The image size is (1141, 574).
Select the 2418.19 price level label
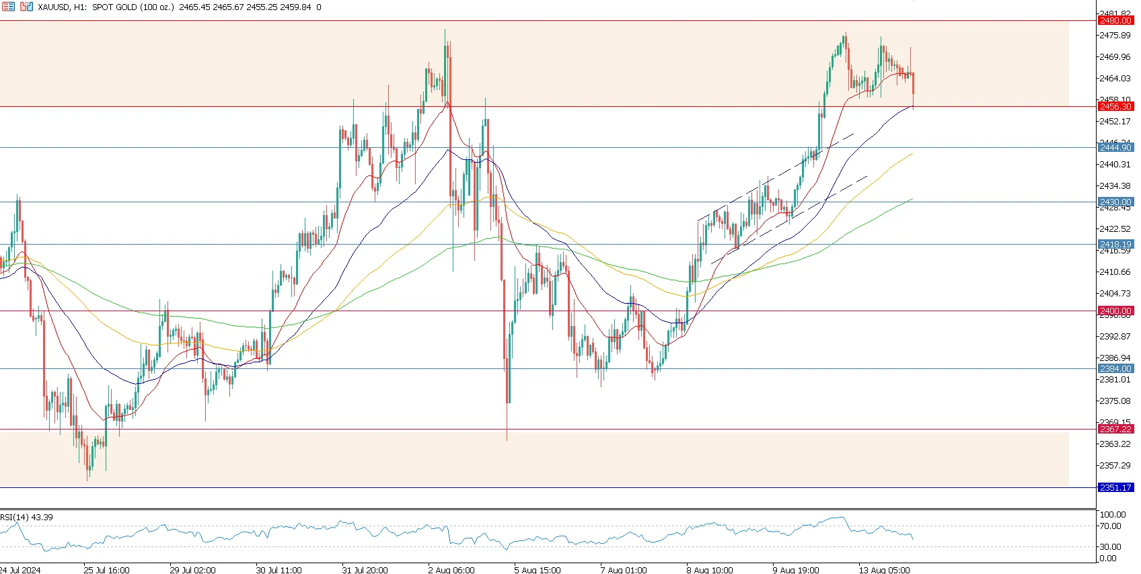pyautogui.click(x=1115, y=245)
